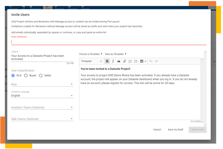
Task: Open the Save as Template menu
Action: 115,54
